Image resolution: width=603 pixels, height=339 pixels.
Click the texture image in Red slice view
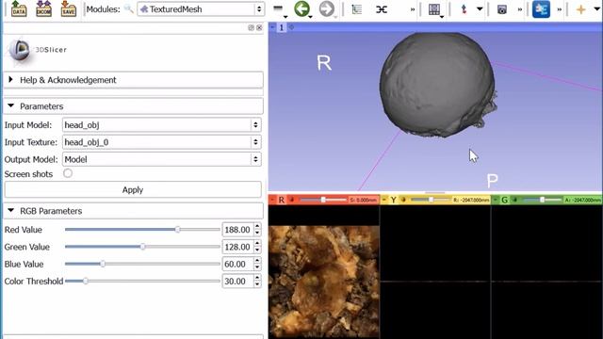pyautogui.click(x=324, y=282)
